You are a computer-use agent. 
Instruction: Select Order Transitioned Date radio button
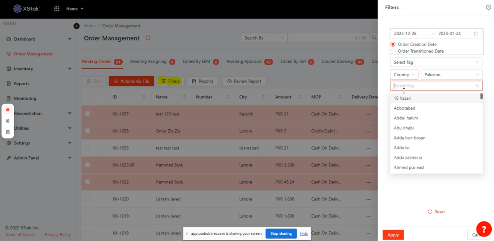393,51
